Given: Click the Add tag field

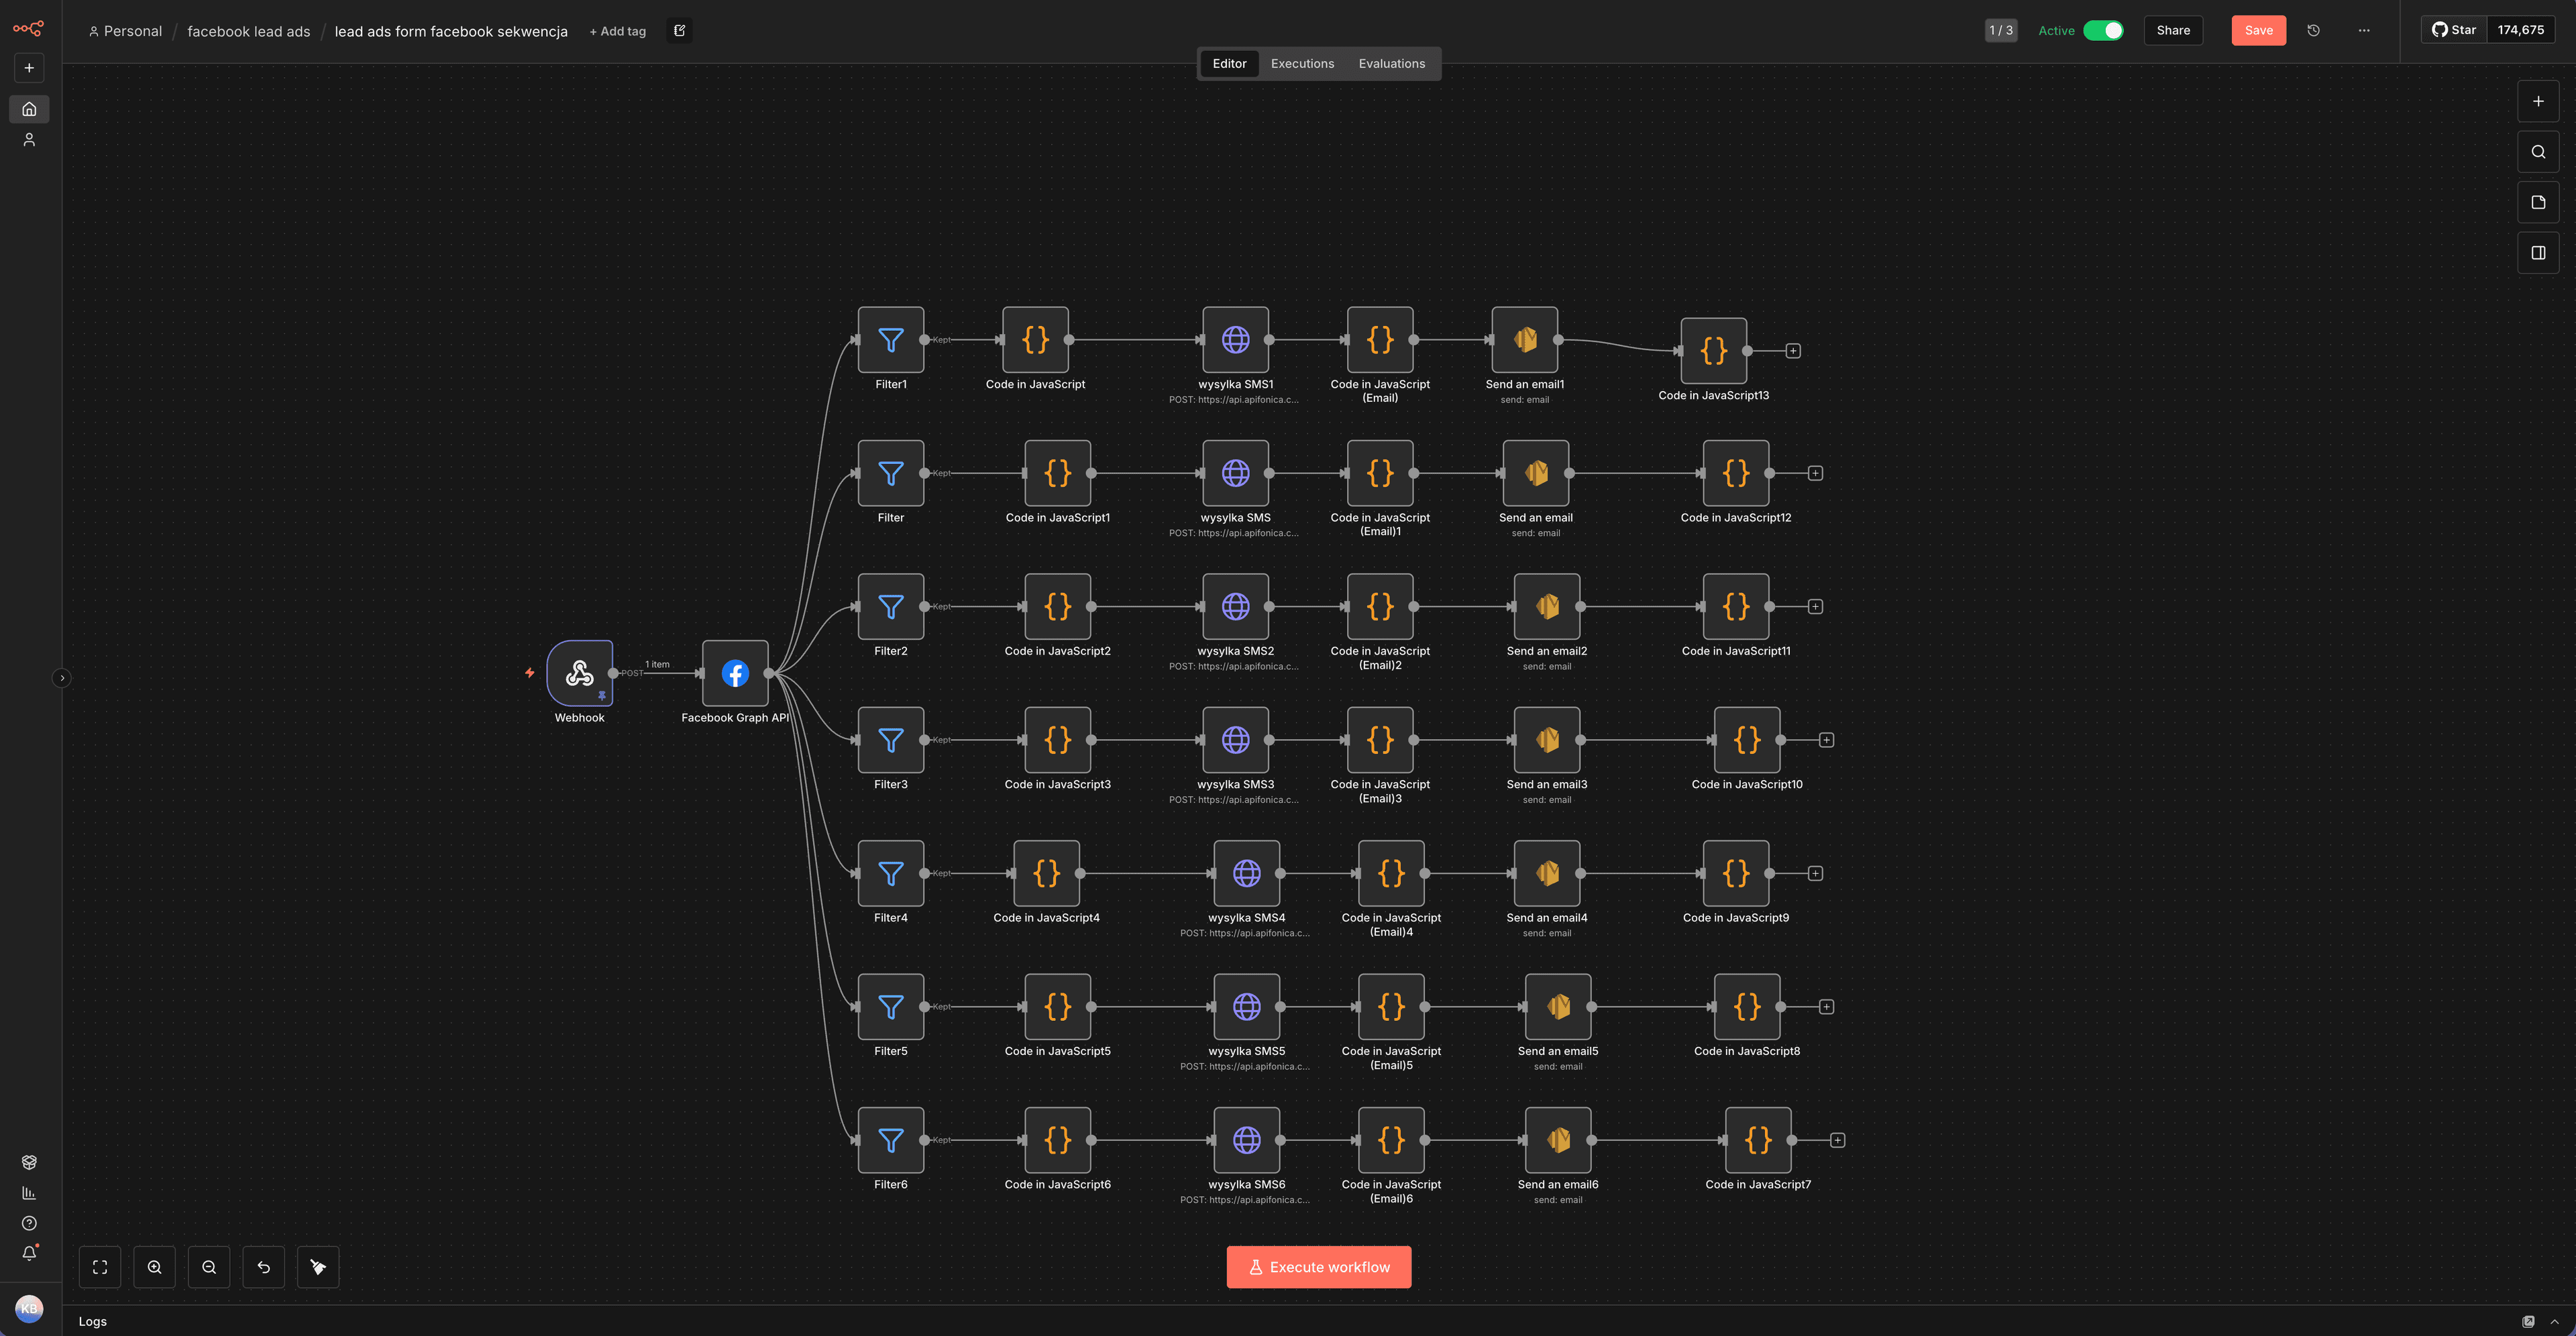Looking at the screenshot, I should pos(618,31).
